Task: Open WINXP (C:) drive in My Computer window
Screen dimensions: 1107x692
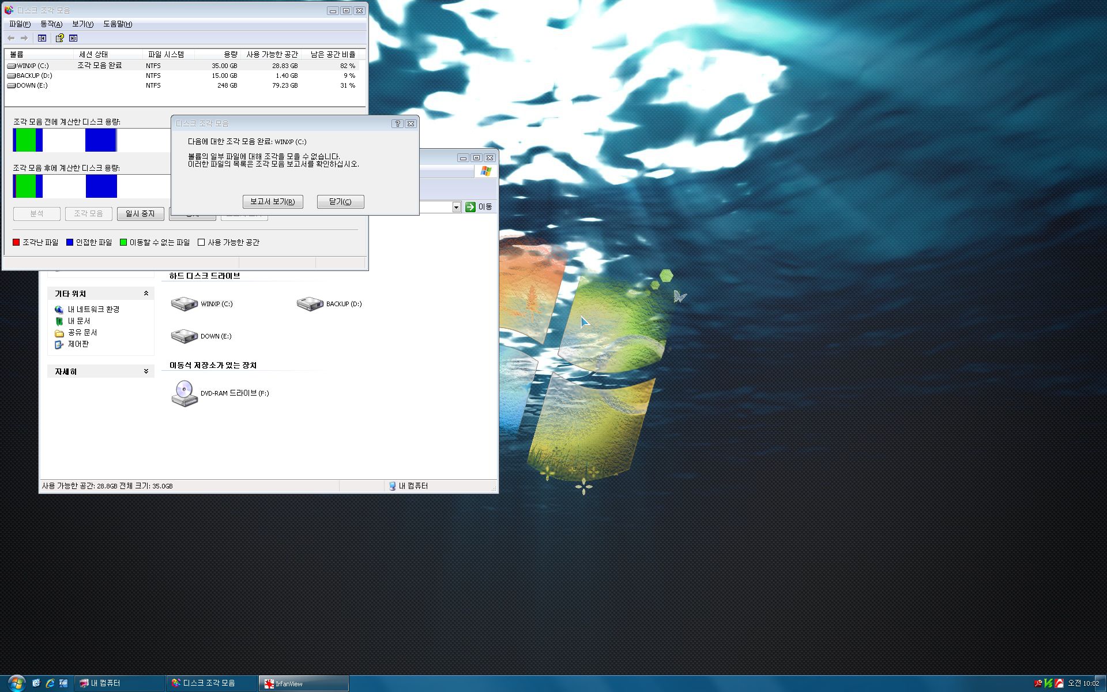Action: 202,304
